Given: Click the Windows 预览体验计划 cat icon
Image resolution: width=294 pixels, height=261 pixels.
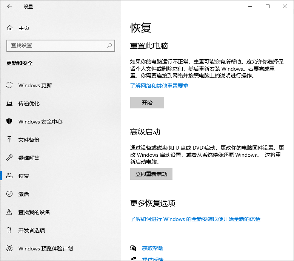Looking at the screenshot, I should [x=9, y=248].
